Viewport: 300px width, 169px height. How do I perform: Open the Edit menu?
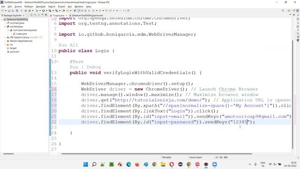click(10, 7)
